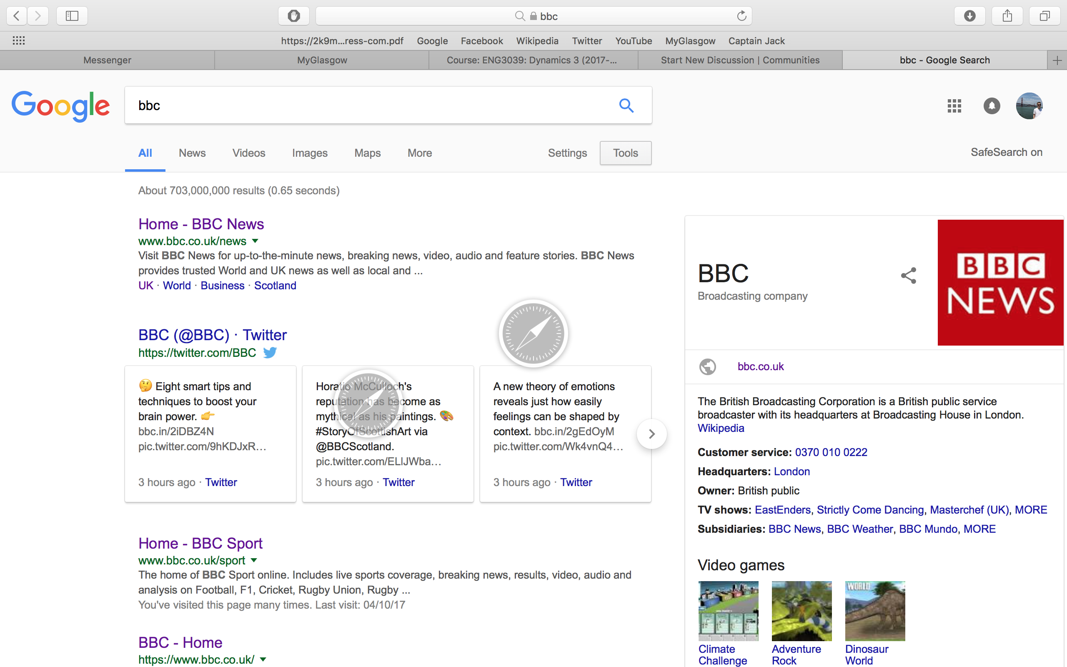Click the Share icon in Safari toolbar
This screenshot has width=1067, height=667.
click(1007, 16)
